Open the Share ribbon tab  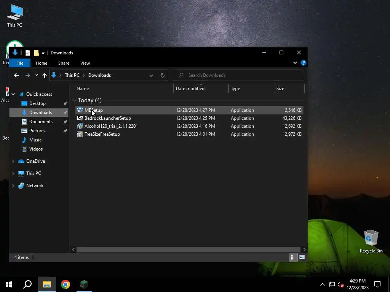point(64,63)
